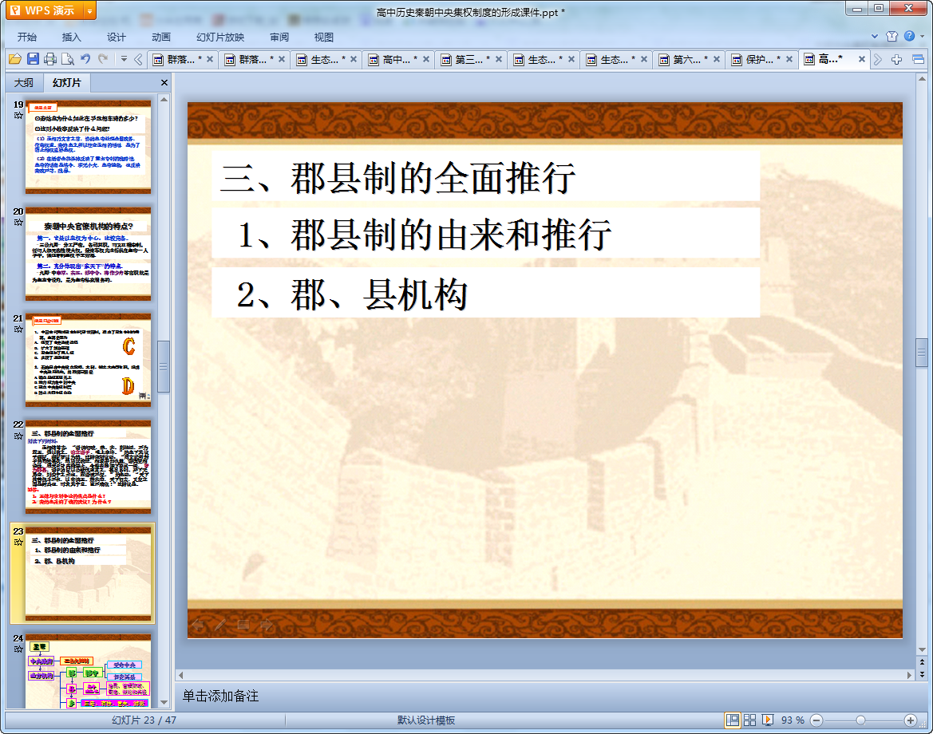Start slideshow from the status bar icon
This screenshot has width=933, height=734.
768,720
